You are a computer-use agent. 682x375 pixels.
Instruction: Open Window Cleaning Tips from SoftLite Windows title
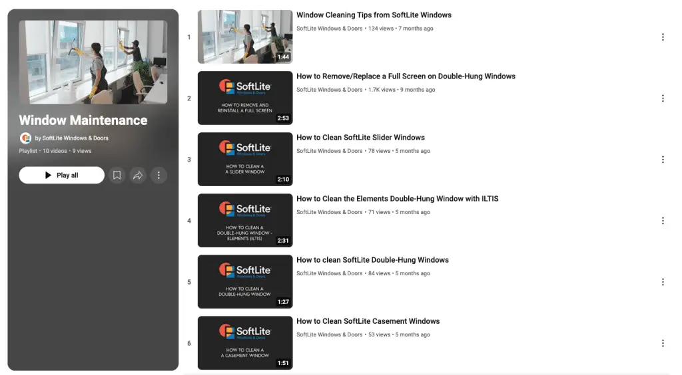(374, 15)
